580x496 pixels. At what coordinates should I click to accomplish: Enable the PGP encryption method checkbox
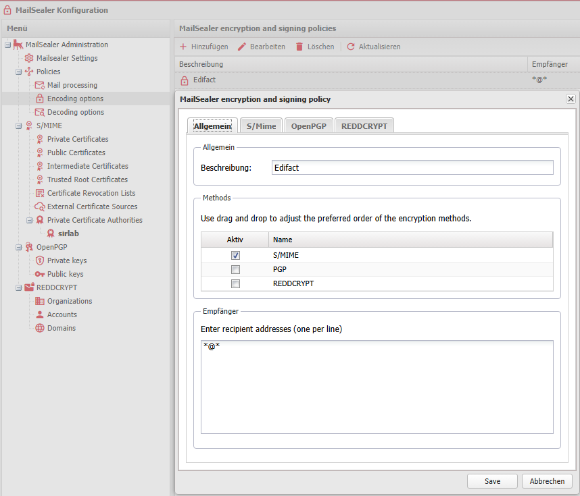click(x=235, y=270)
